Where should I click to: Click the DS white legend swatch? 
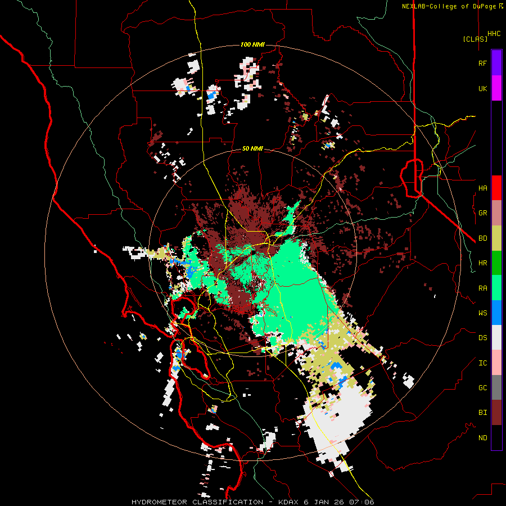pyautogui.click(x=496, y=337)
